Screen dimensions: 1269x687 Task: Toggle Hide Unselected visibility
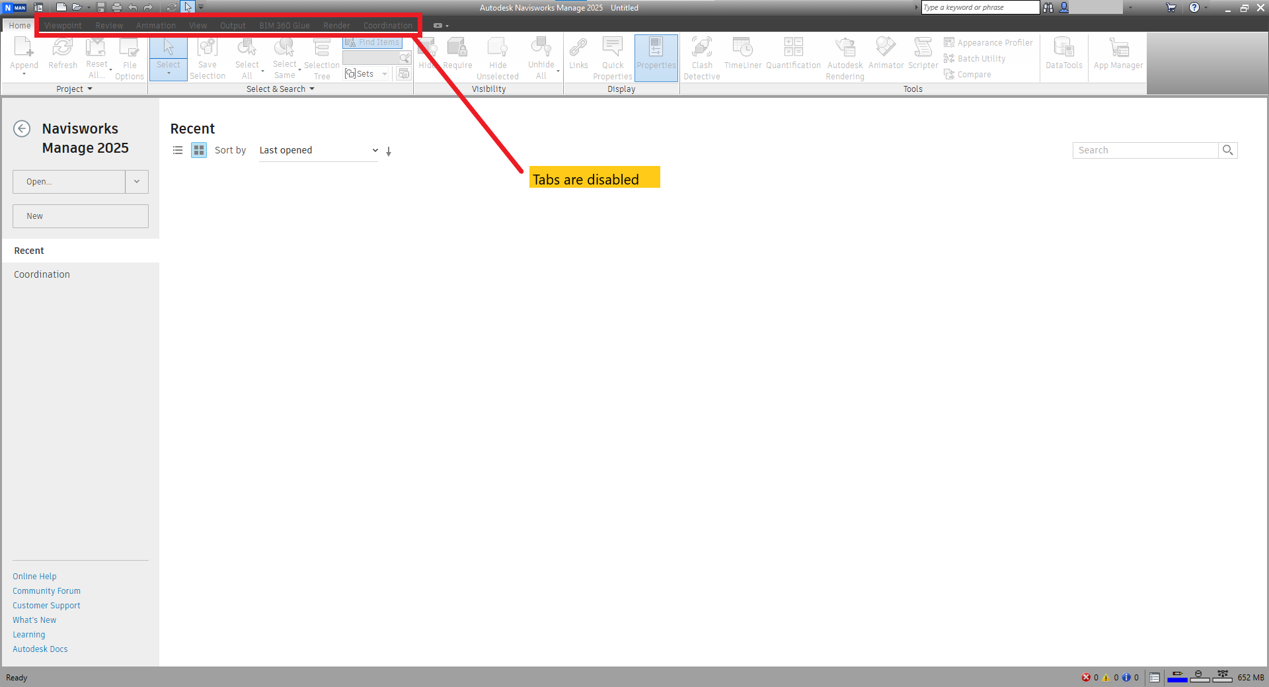(x=498, y=58)
